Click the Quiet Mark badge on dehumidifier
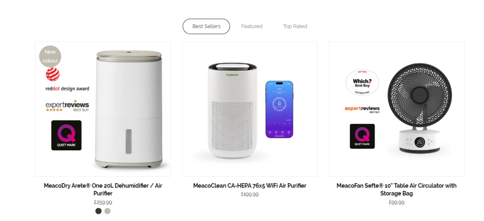This screenshot has width=484, height=221. coord(66,135)
